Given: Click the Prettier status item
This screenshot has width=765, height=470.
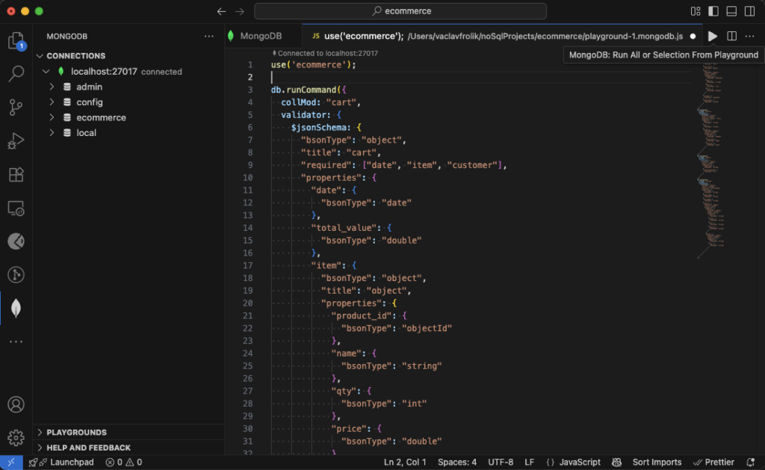Looking at the screenshot, I should coord(713,463).
